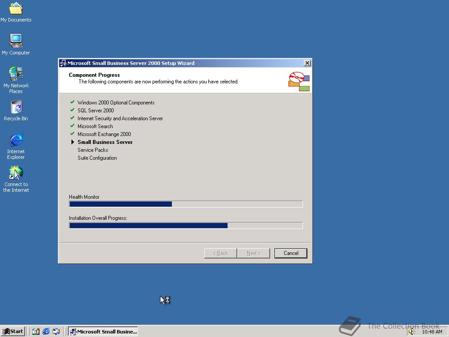This screenshot has width=449, height=337.
Task: Click the bold Small Business Server entry
Action: 105,142
